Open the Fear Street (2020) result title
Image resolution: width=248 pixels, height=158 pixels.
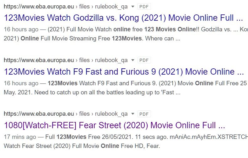tap(114, 125)
